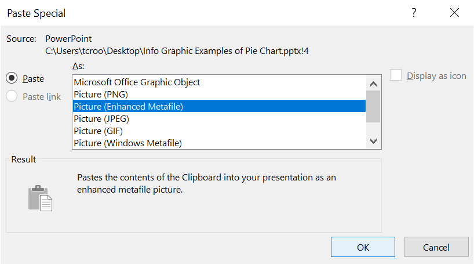This screenshot has height=264, width=474.
Task: Select Picture (Windows Metafile) entry
Action: click(127, 143)
